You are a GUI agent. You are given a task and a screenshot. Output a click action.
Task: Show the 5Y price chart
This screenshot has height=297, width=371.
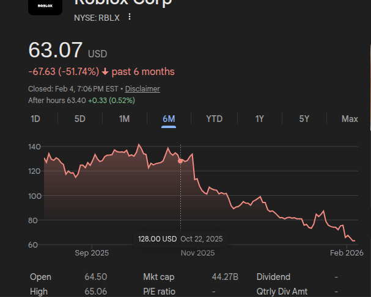pyautogui.click(x=304, y=119)
